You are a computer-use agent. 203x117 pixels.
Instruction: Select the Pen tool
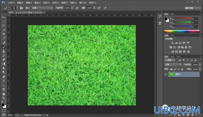coord(4,77)
